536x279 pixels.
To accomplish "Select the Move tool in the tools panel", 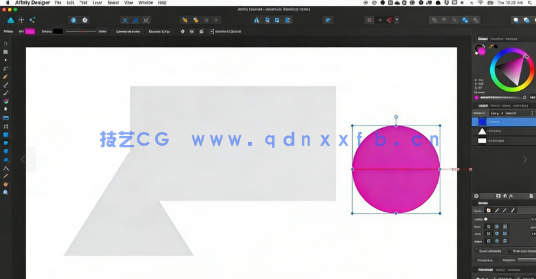I will click(5, 44).
